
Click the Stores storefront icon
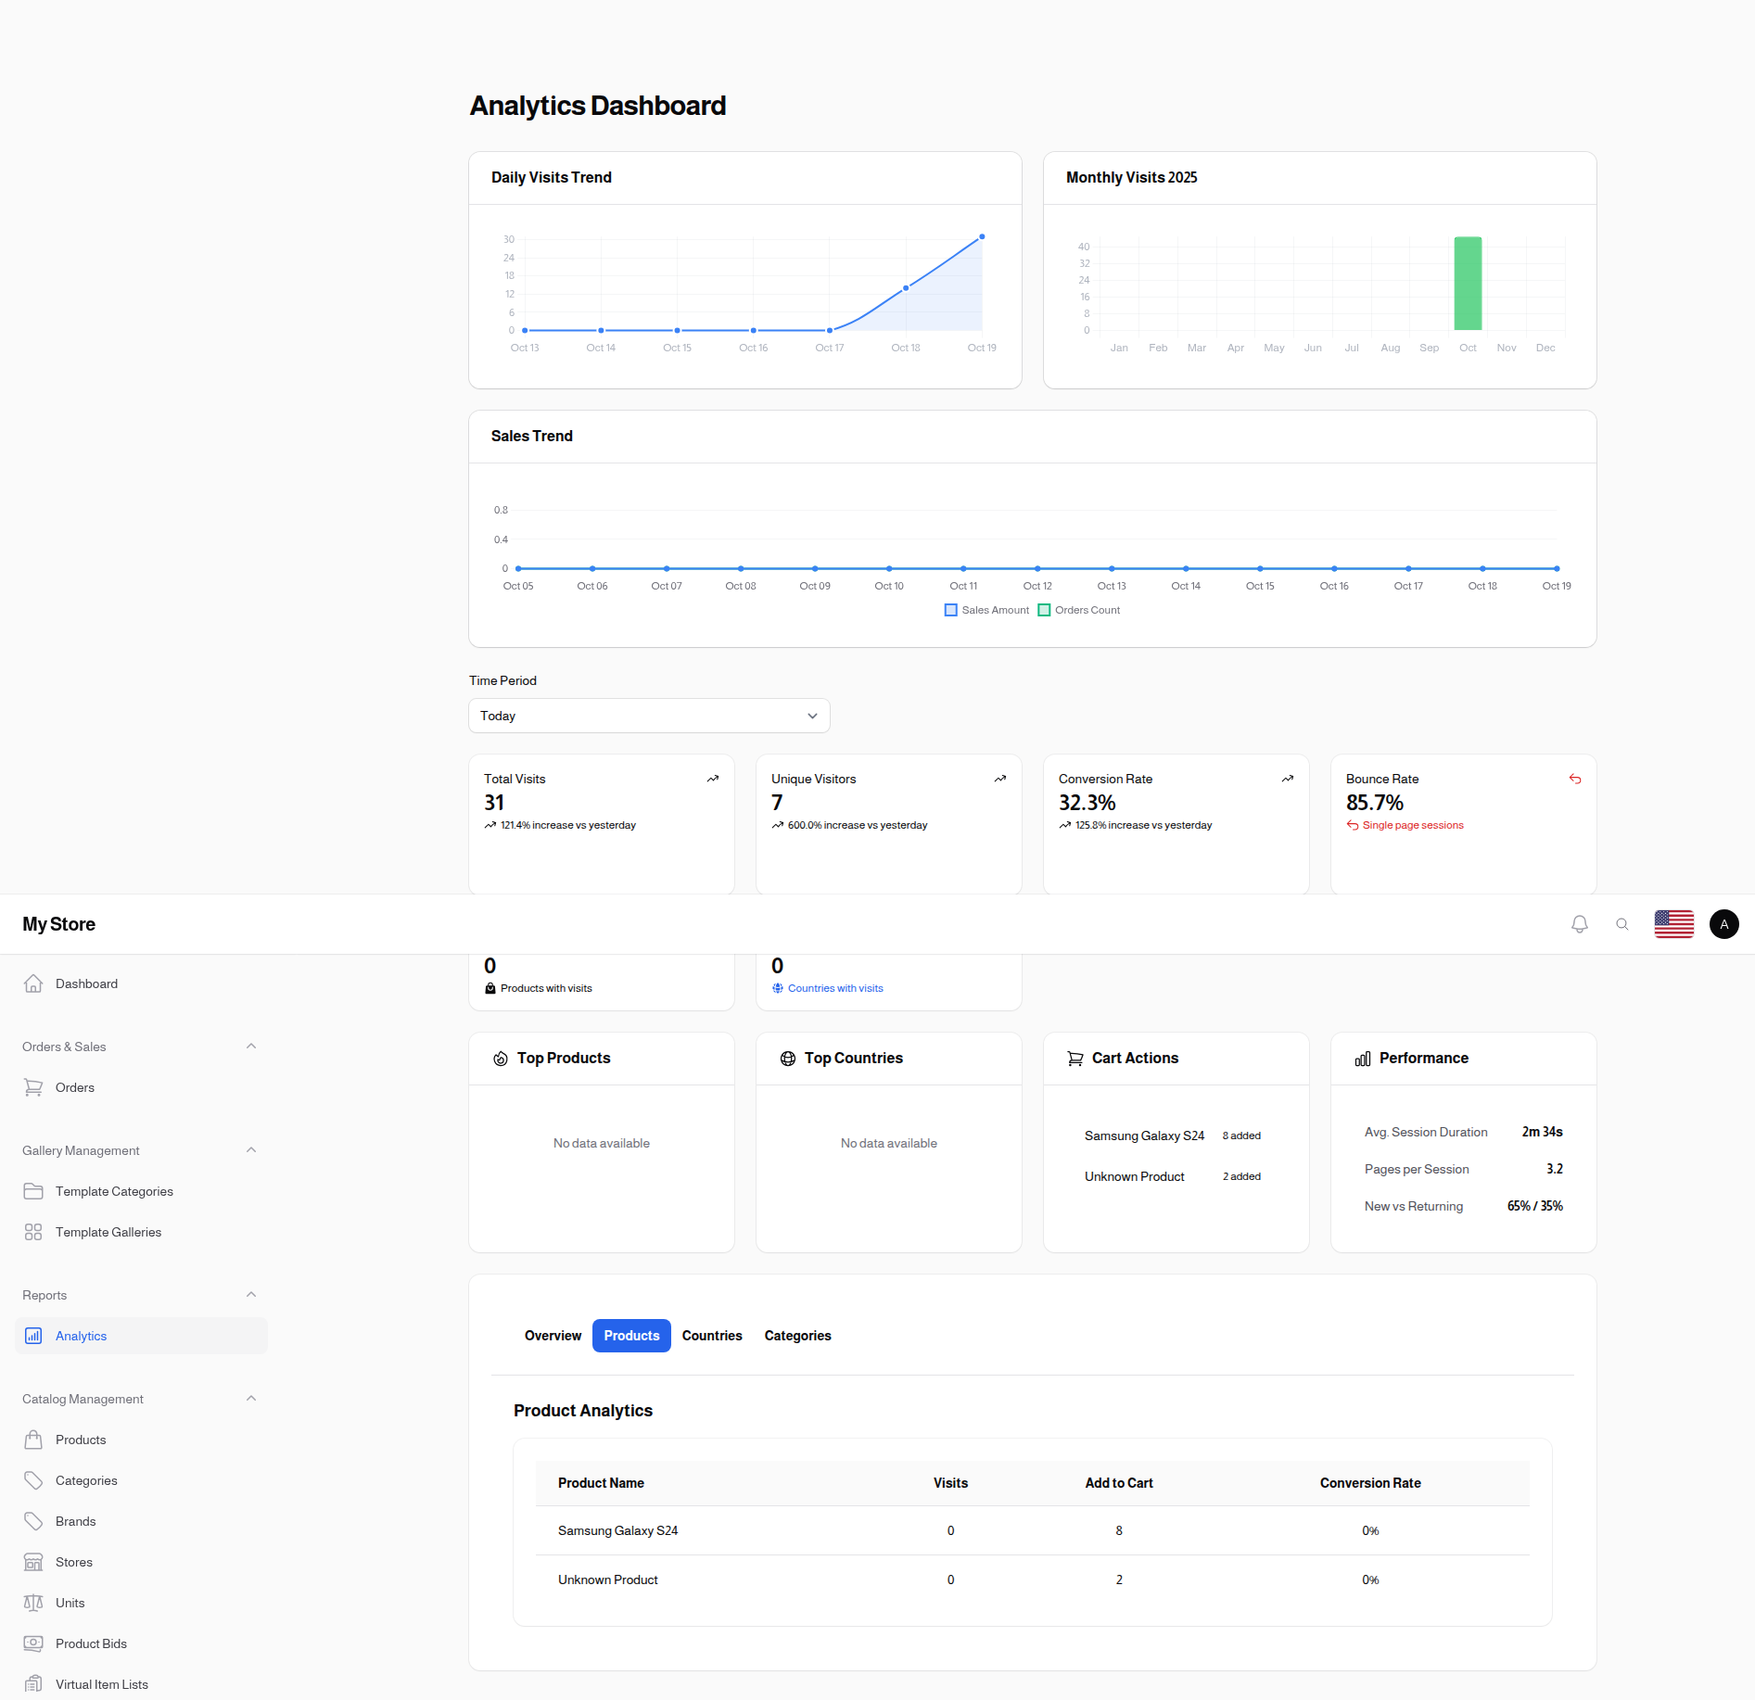pyautogui.click(x=33, y=1561)
